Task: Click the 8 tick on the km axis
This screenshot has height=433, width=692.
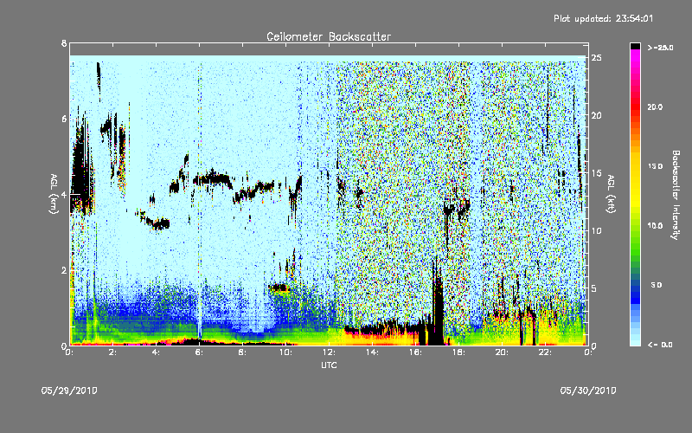Action: tap(64, 43)
